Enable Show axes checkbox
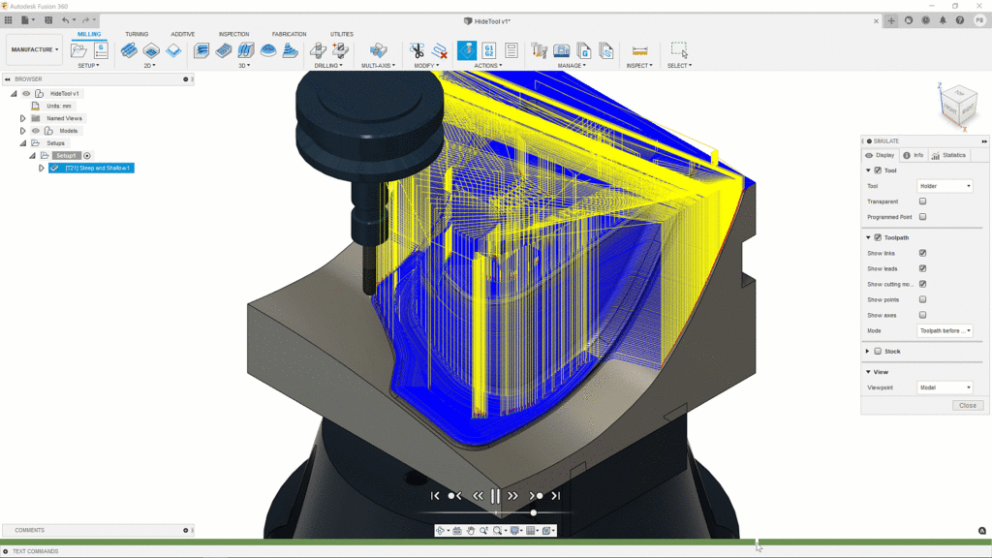The width and height of the screenshot is (992, 558). (x=922, y=315)
